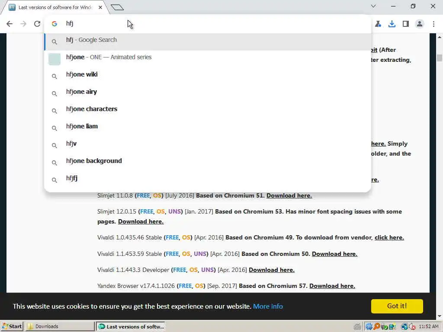This screenshot has height=332, width=443.
Task: Switch to Downloads taskbar window
Action: [x=60, y=326]
